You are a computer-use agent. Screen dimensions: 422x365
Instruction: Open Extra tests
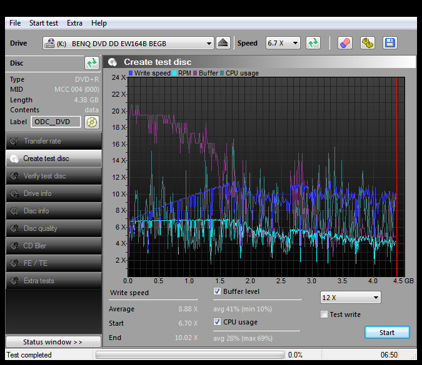(x=54, y=281)
